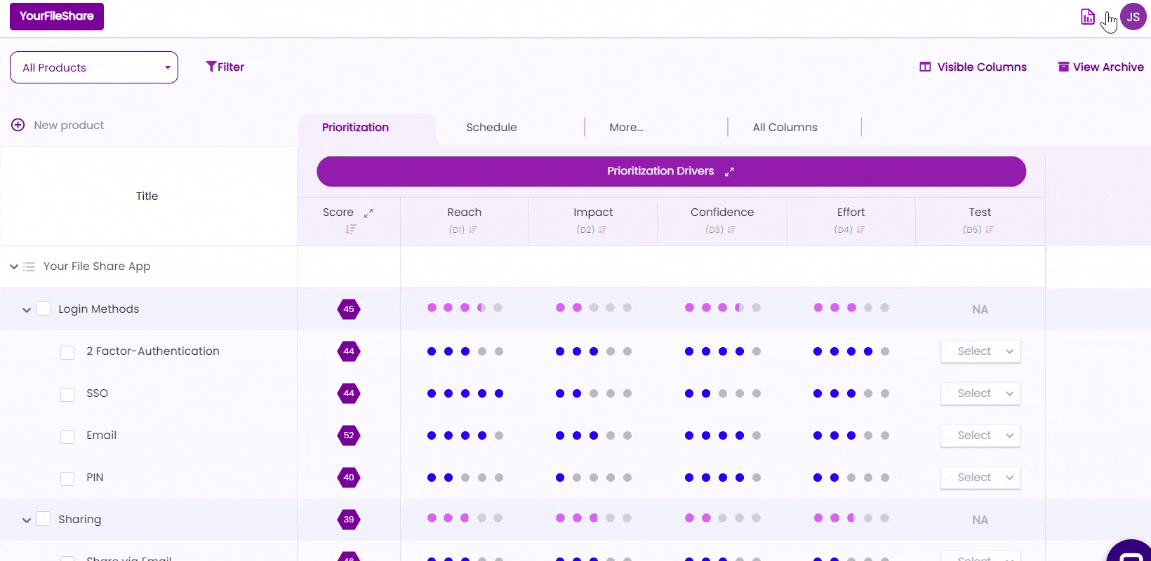Click score hexagon 44 for 2 Factor-Authentication

(349, 351)
